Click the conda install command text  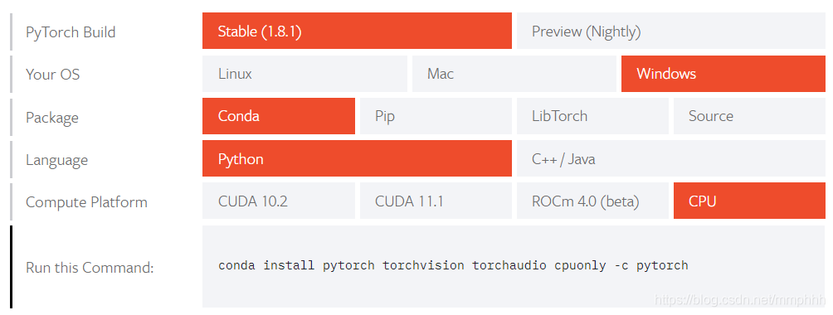(453, 265)
